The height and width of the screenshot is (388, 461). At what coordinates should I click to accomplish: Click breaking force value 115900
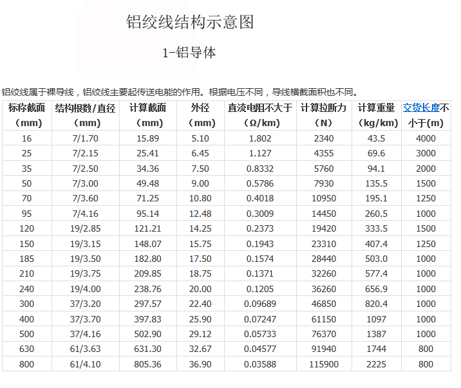(x=324, y=364)
